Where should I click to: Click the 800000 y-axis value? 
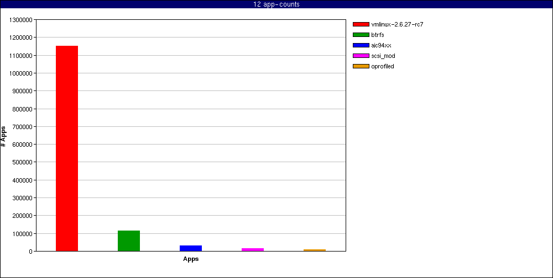pos(22,109)
